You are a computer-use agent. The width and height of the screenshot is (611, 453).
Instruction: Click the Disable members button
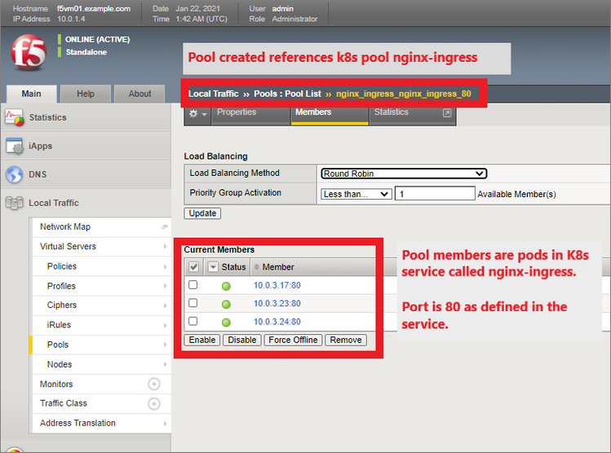(242, 340)
